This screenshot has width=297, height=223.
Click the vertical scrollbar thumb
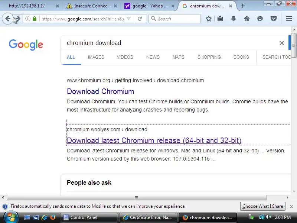(294, 45)
